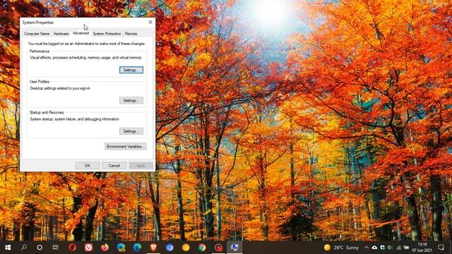Open OneDrive cloud tray icon
The width and height of the screenshot is (452, 254).
[x=374, y=248]
